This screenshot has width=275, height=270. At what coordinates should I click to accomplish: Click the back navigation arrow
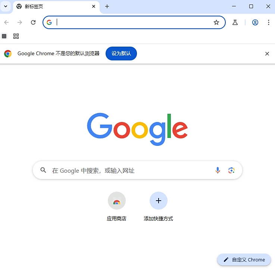(6, 22)
